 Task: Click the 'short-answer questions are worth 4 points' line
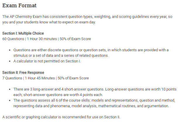(58, 95)
